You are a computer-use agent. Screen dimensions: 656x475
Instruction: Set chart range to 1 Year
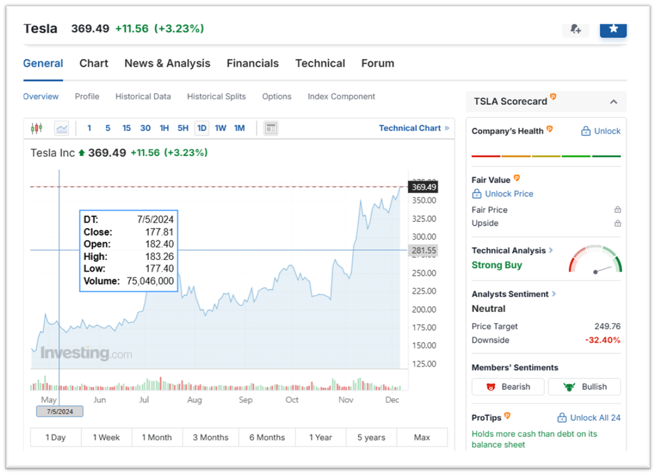coord(321,437)
